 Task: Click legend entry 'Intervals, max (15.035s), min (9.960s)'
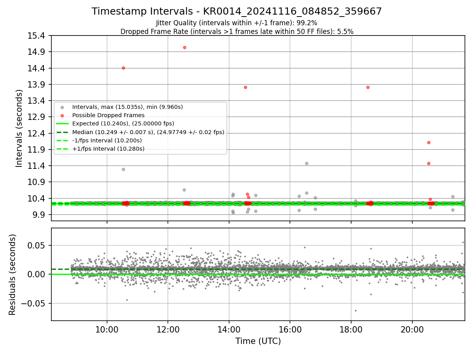(127, 107)
